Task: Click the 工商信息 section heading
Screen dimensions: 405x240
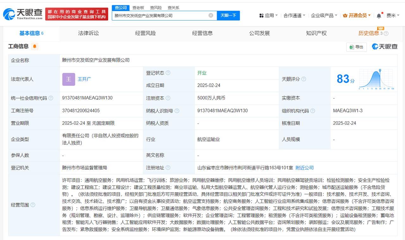Action: [x=18, y=46]
